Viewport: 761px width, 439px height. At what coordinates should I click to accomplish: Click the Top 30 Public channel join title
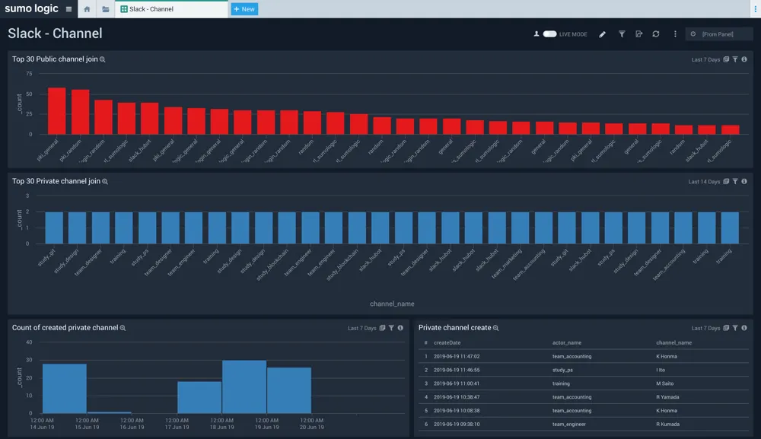click(55, 59)
